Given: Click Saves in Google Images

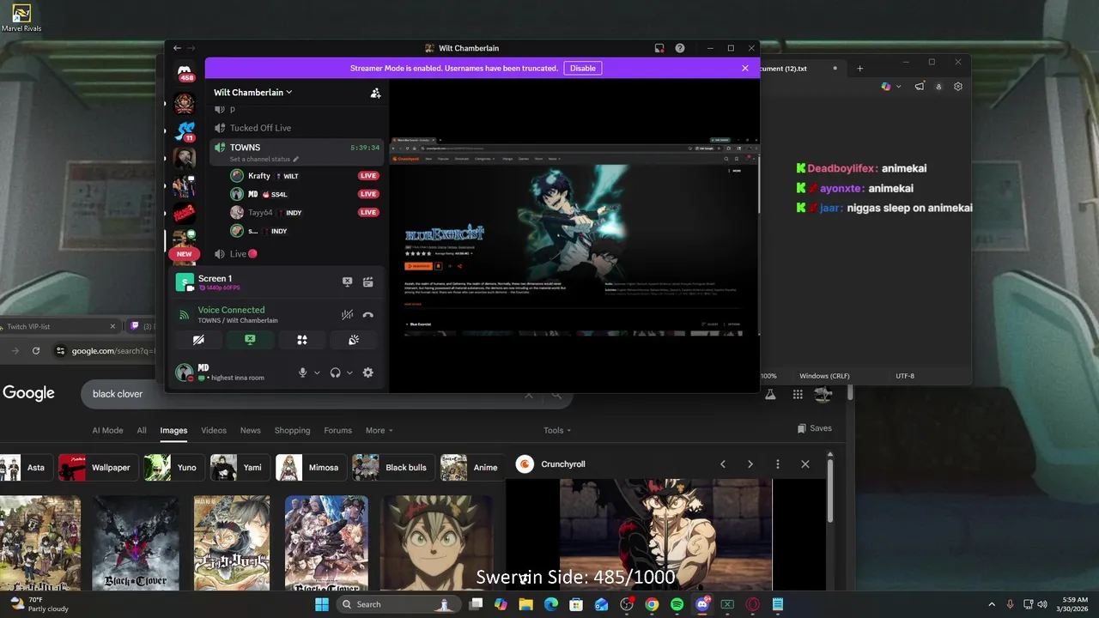Looking at the screenshot, I should coord(814,428).
